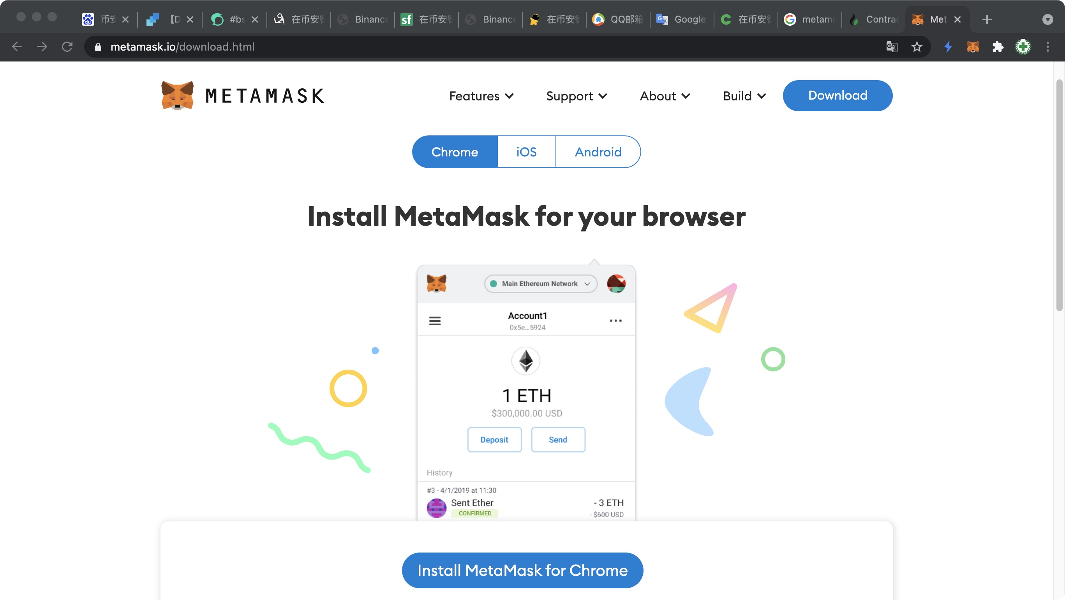Expand the Features menu

tap(481, 96)
